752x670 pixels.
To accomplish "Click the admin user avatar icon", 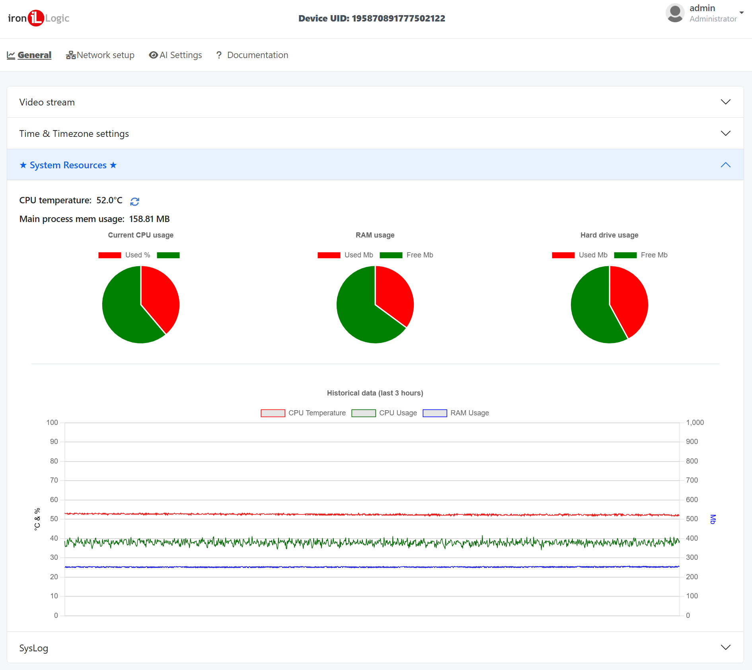I will [675, 13].
